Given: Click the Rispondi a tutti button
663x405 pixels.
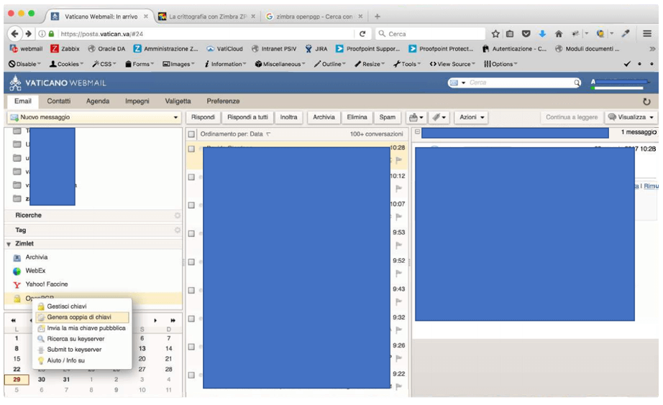Looking at the screenshot, I should pyautogui.click(x=247, y=117).
